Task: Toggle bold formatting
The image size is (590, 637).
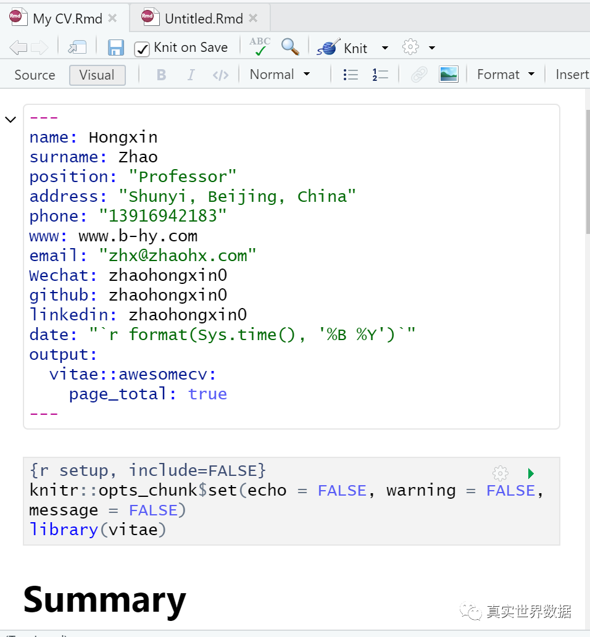Action: 161,74
